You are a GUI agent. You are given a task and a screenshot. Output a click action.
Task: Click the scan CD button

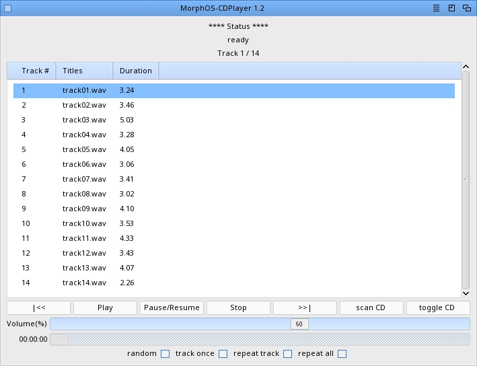click(372, 307)
